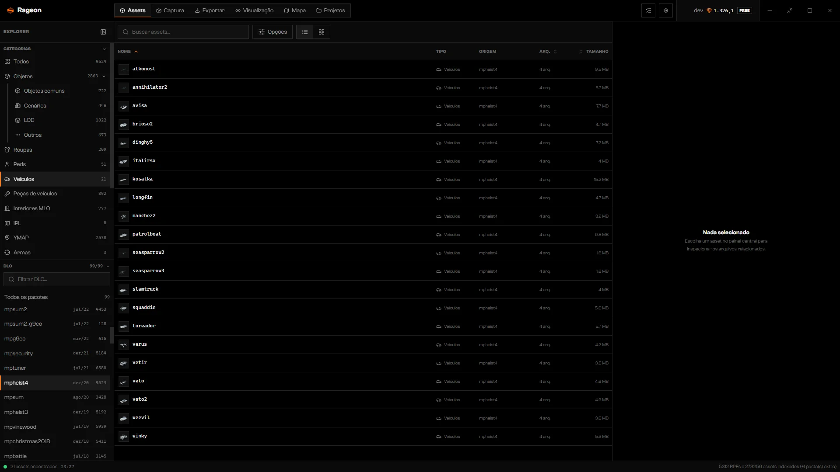
Task: Collapse the DLC section chevron
Action: 108,266
